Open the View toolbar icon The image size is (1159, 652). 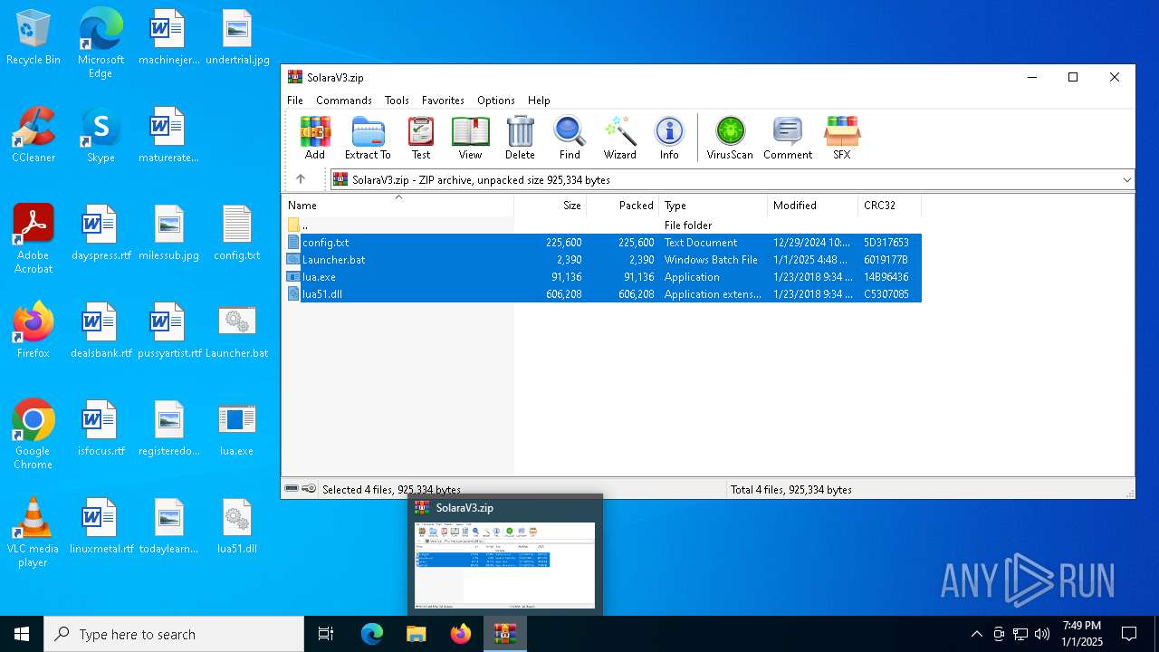click(x=470, y=139)
